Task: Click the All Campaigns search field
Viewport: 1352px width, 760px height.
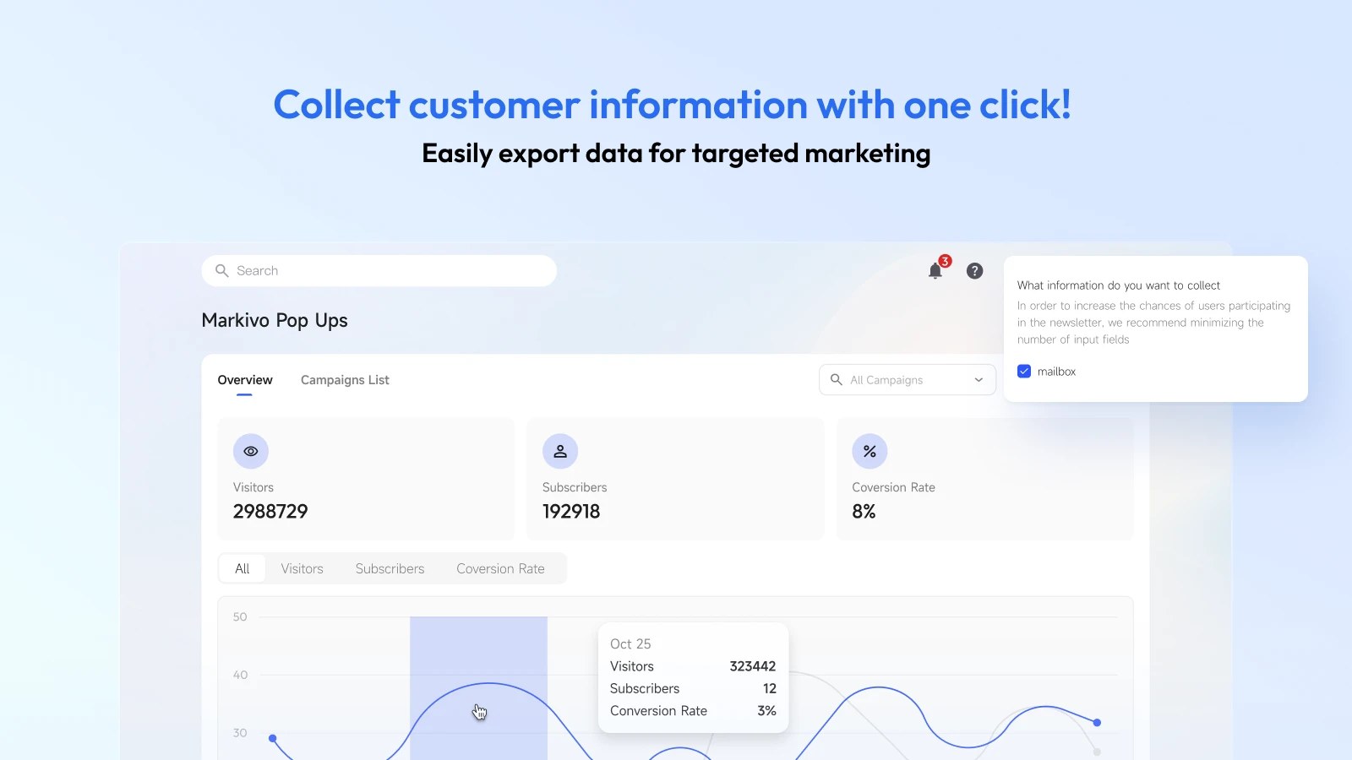Action: (x=908, y=380)
